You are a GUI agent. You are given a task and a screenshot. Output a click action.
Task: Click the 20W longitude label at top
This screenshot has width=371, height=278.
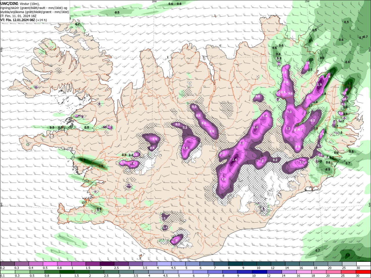pyautogui.click(x=154, y=1)
